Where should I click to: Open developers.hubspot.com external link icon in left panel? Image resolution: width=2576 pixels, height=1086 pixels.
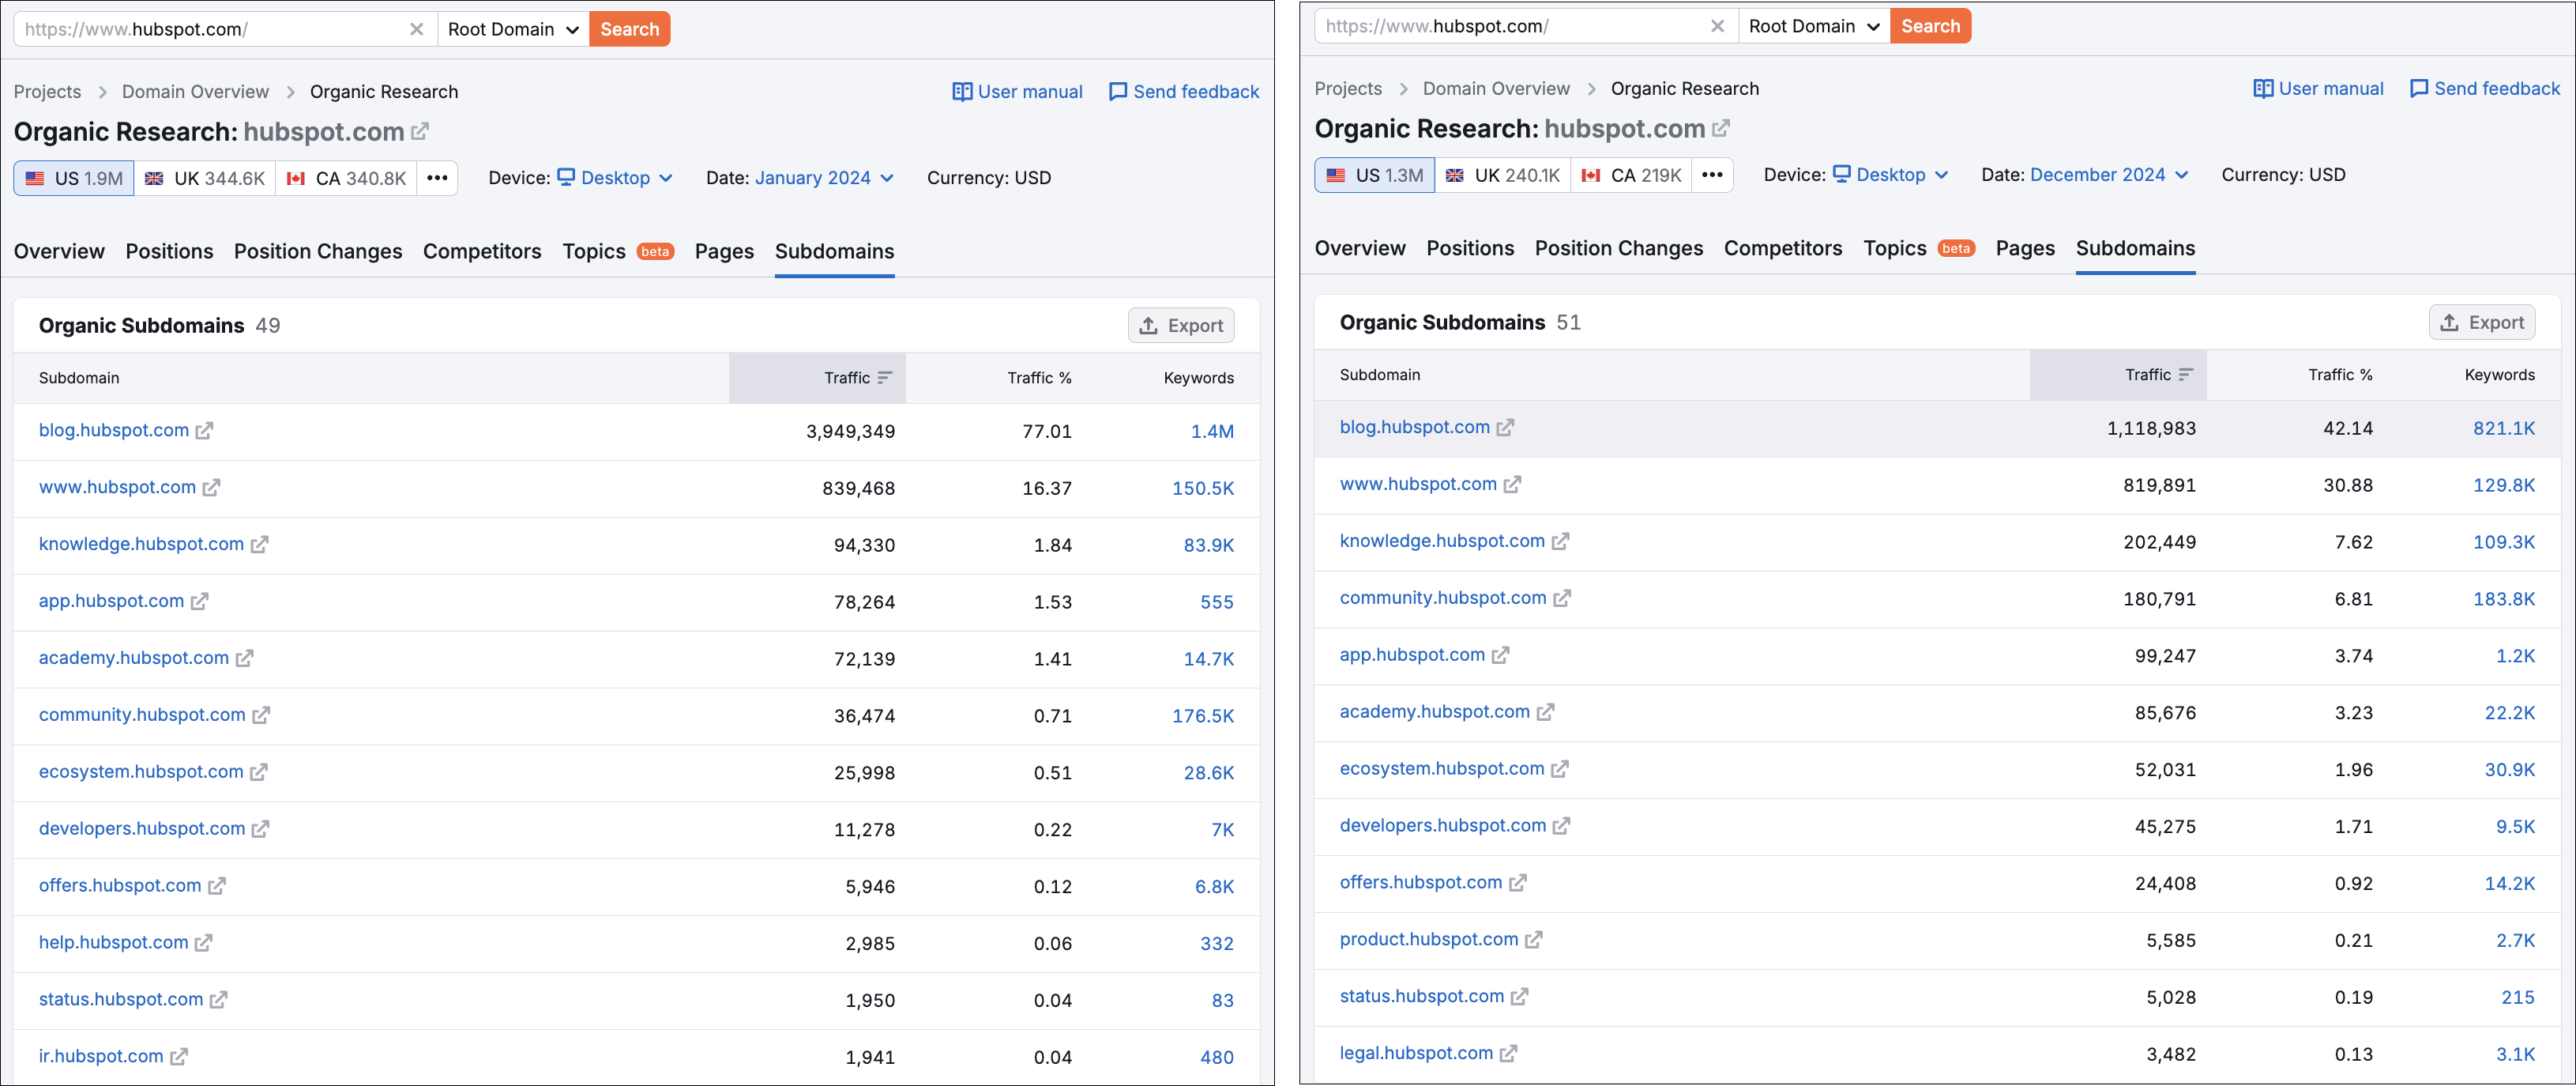coord(260,830)
